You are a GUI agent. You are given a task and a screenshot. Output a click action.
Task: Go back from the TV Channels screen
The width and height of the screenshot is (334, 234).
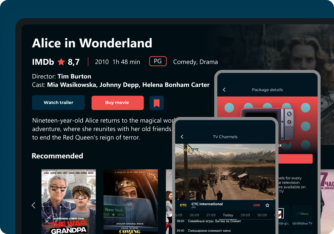182,137
